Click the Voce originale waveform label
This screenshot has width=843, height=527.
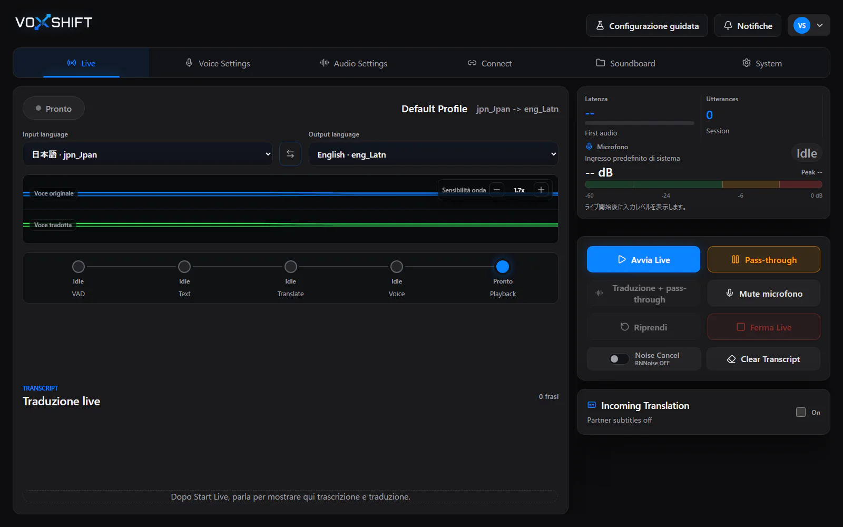(x=54, y=193)
